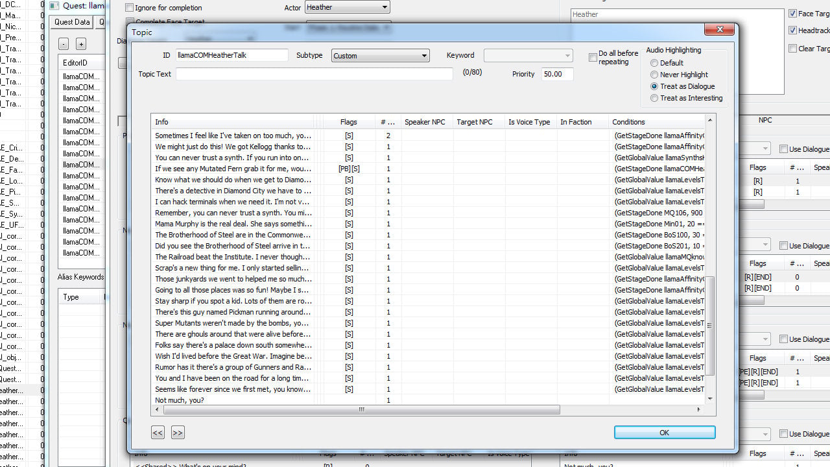Select row 'Did you see the Brotherhood of Steel arrive'
Screen dimensions: 830x467
428,246
